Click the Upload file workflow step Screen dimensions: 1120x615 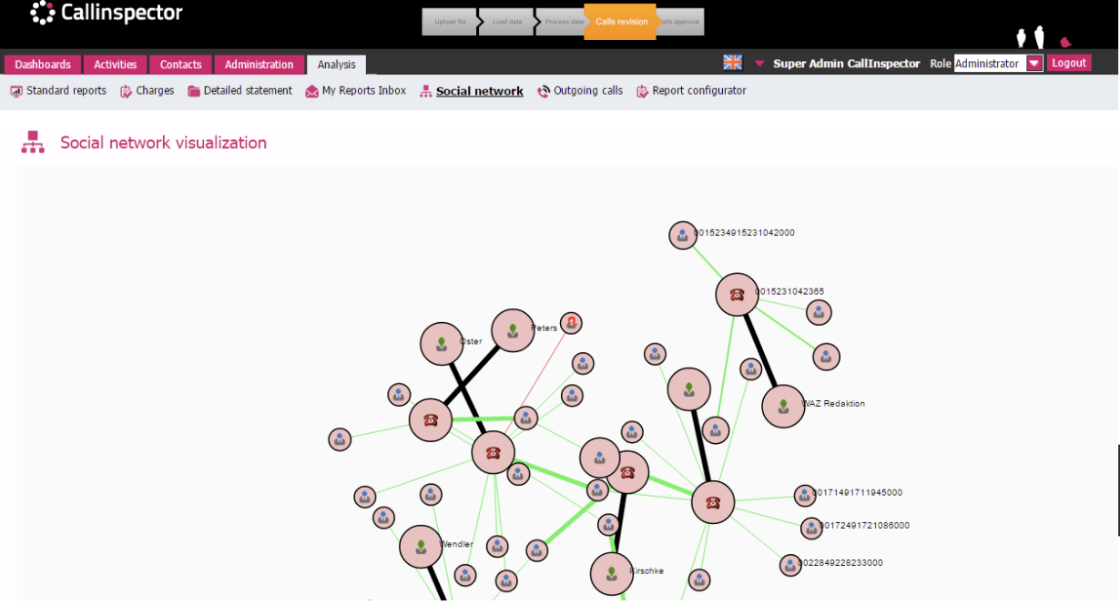tap(450, 21)
